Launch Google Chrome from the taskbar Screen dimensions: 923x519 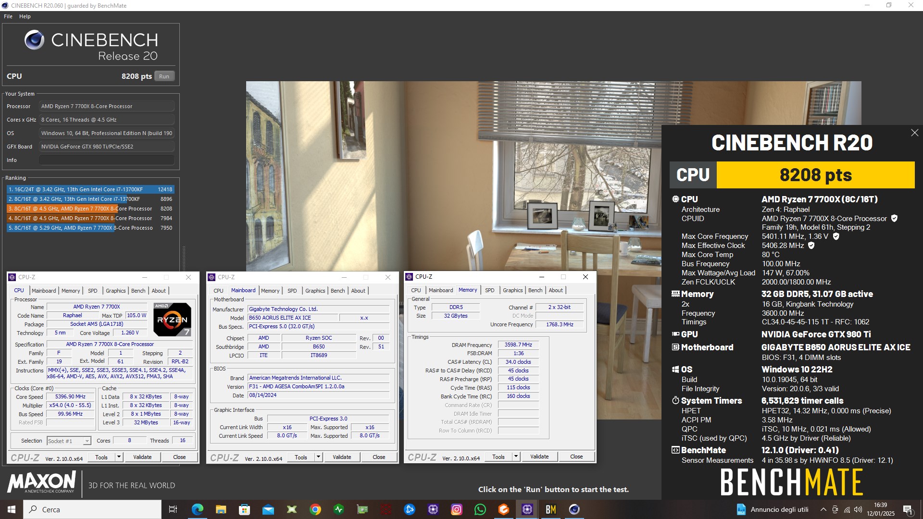coord(315,509)
